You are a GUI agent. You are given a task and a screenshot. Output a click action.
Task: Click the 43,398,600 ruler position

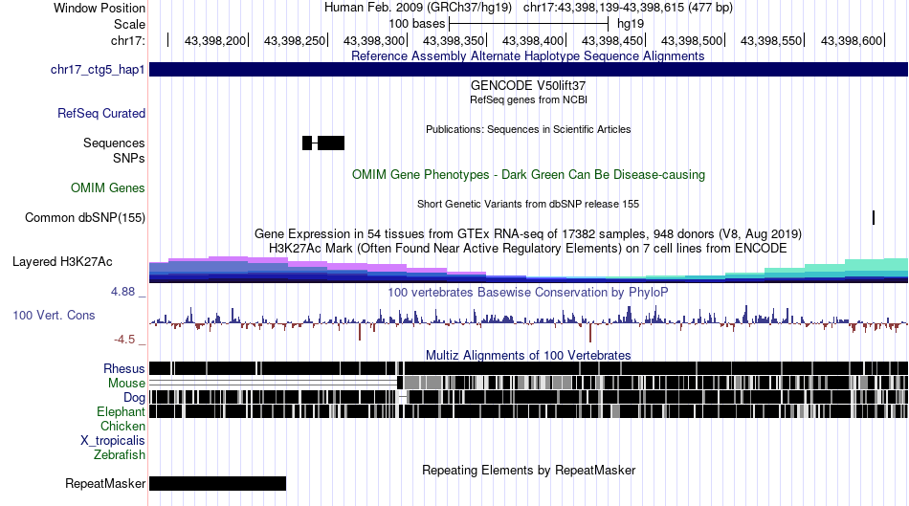click(x=851, y=40)
